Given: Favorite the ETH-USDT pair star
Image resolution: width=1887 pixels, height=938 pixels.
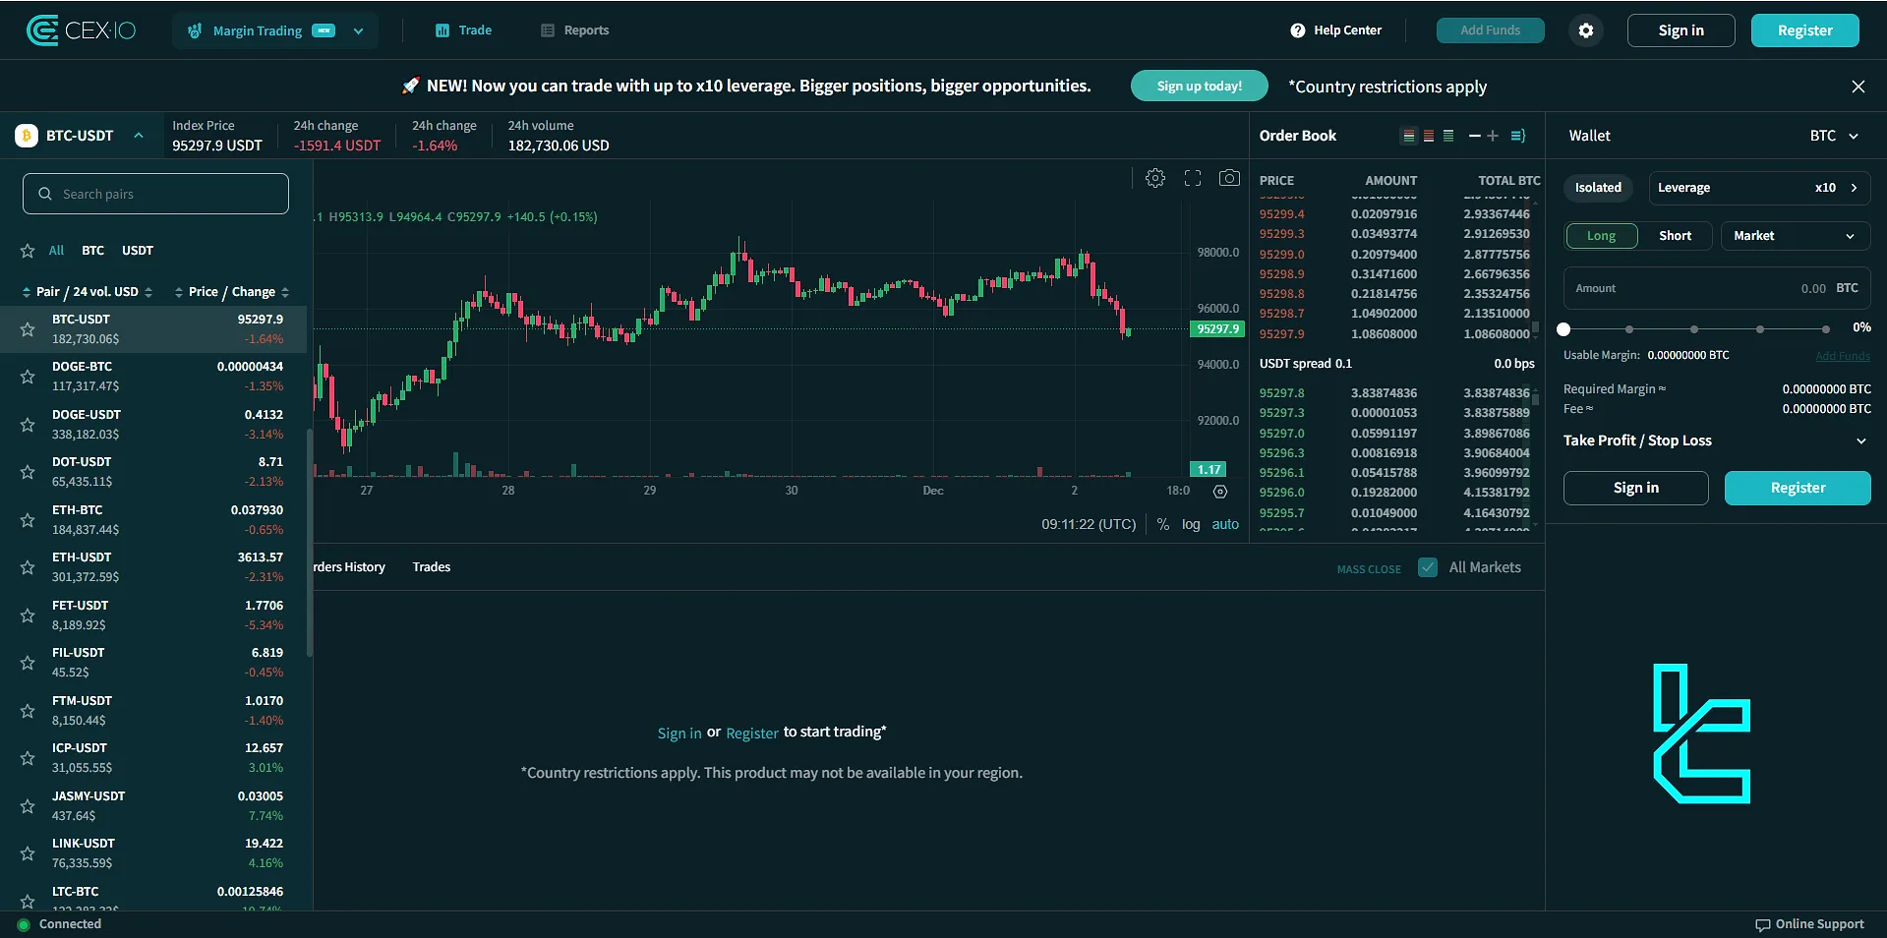Looking at the screenshot, I should pyautogui.click(x=28, y=567).
